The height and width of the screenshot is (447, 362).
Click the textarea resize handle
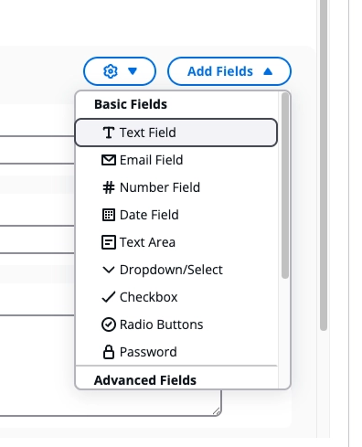pos(217,411)
